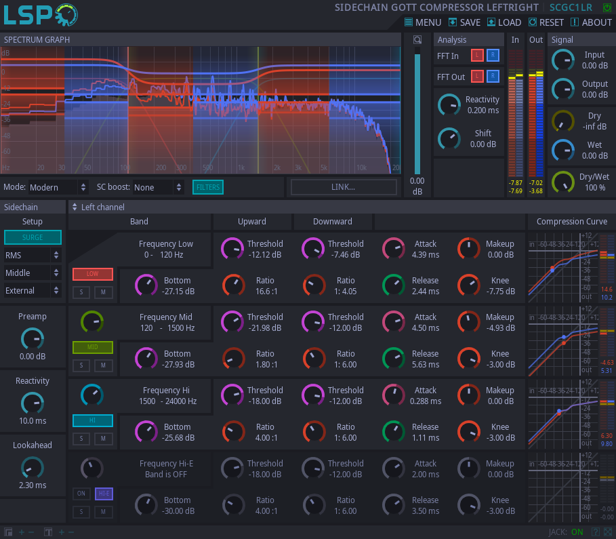
Task: Click the 16.6 :1 upward ratio value
Action: 266,292
